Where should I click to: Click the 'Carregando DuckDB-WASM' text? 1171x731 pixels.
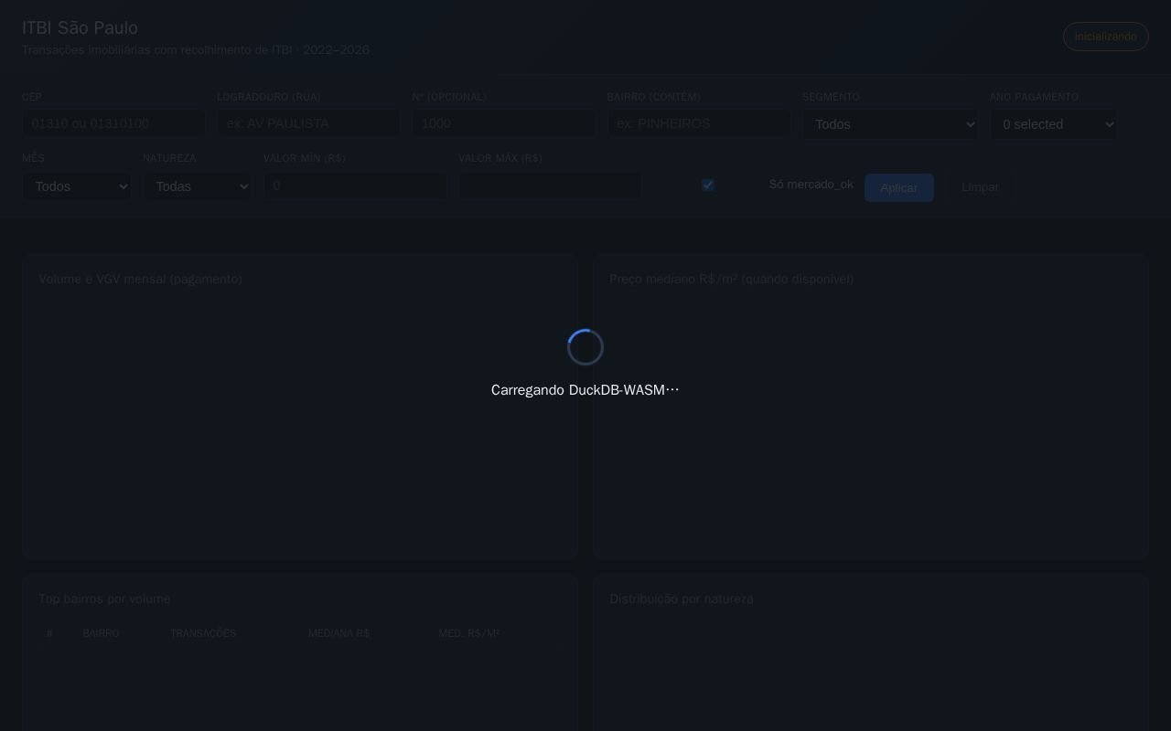[585, 390]
